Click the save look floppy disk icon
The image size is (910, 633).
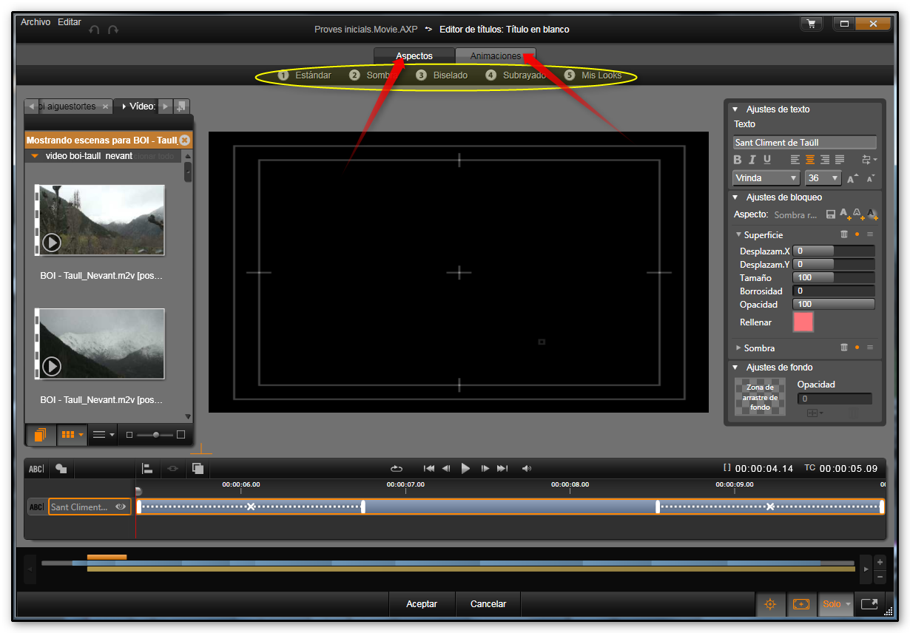point(830,214)
